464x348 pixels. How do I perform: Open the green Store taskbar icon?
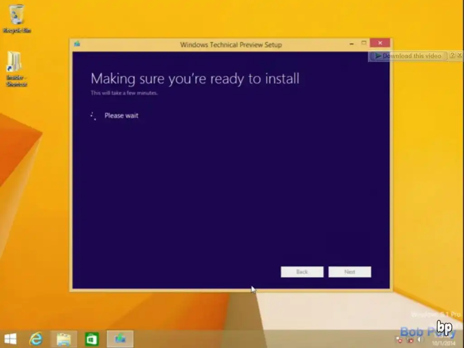tap(92, 339)
